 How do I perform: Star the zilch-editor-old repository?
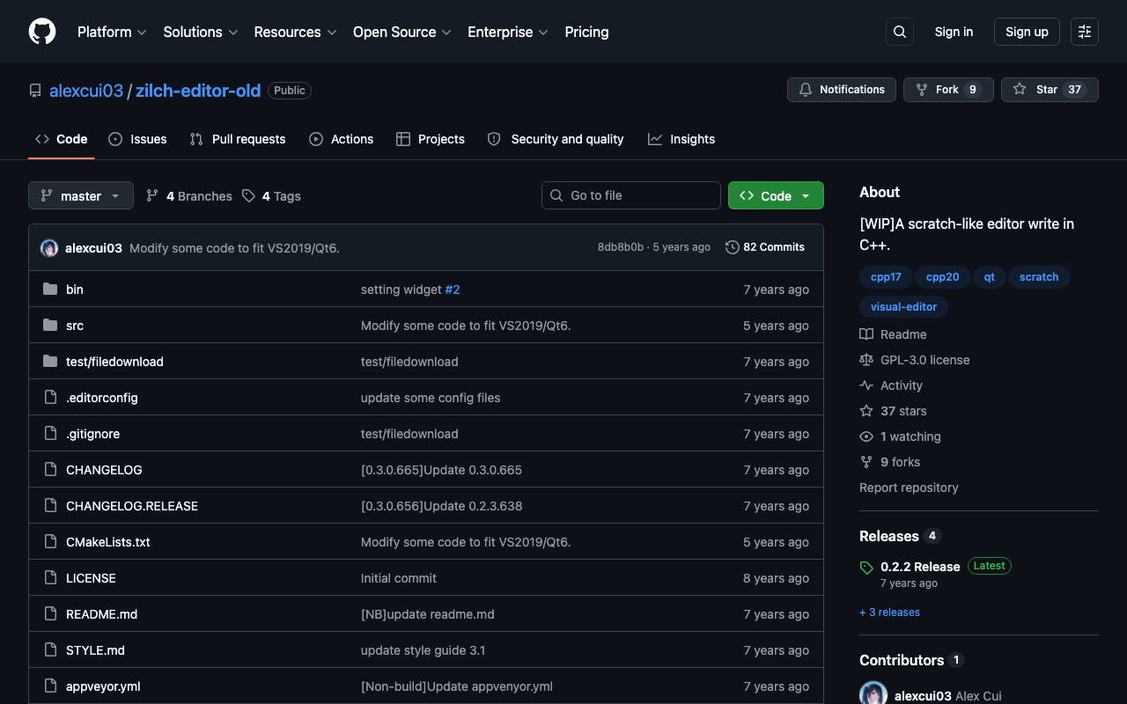[1050, 90]
